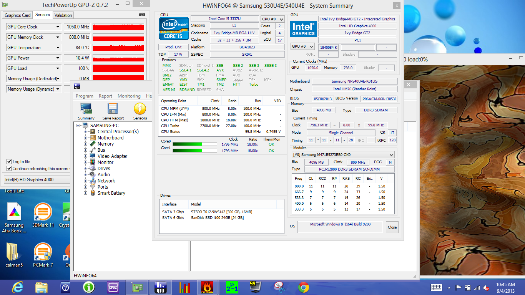This screenshot has width=525, height=295.
Task: Click the ST500LT012-9WS142 drive row
Action: [x=222, y=212]
